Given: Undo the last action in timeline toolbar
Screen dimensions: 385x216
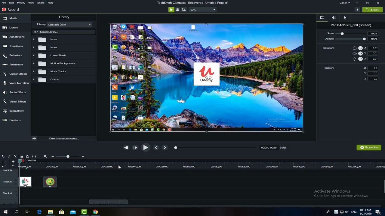Looking at the screenshot, I should pyautogui.click(x=3, y=156).
